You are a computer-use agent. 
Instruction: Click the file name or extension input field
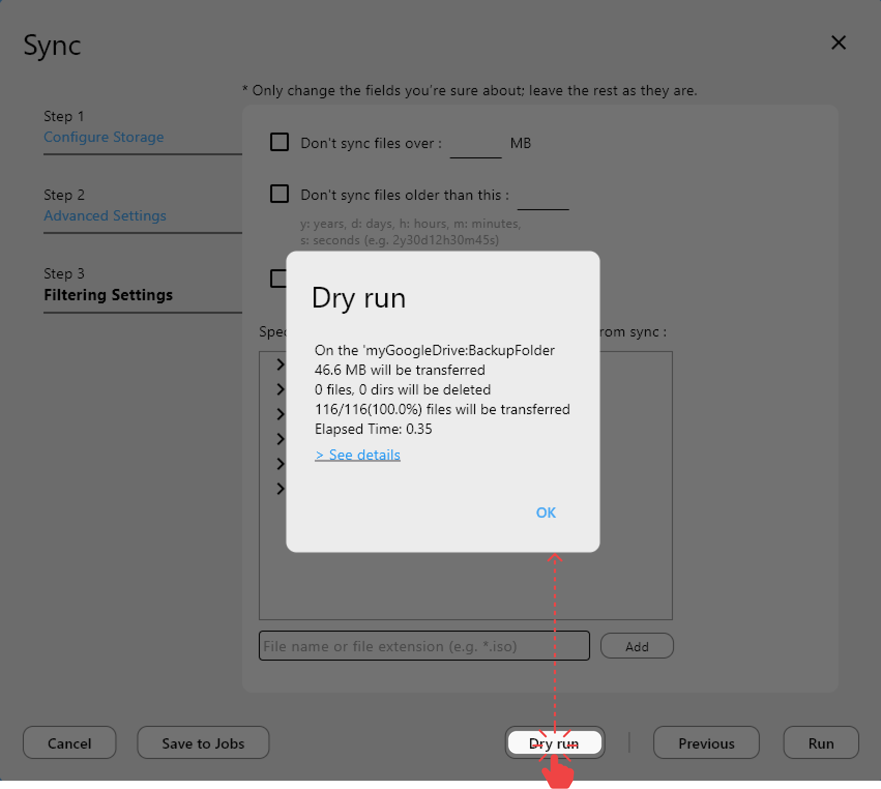(x=423, y=646)
